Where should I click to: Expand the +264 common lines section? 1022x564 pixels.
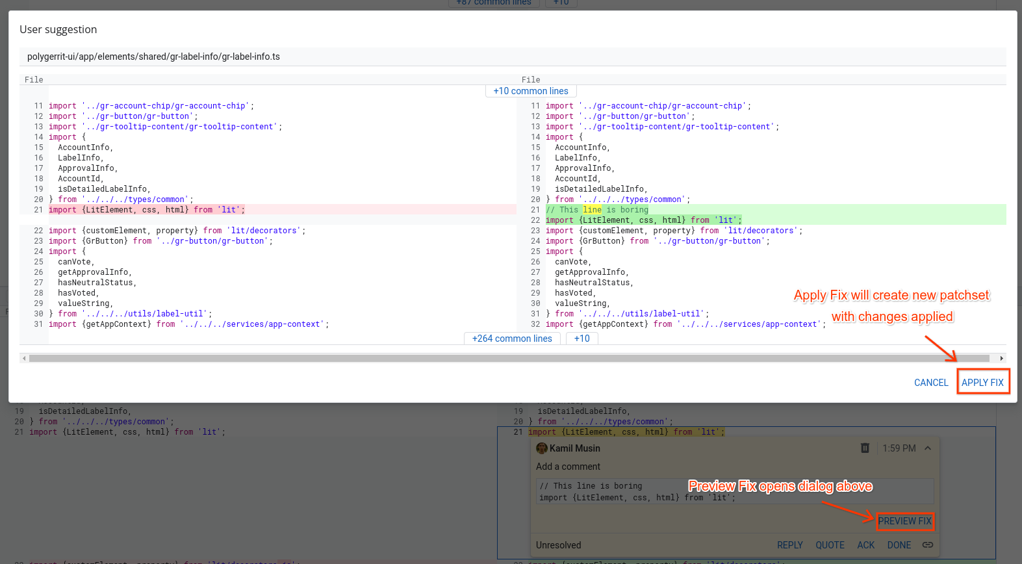[511, 339]
